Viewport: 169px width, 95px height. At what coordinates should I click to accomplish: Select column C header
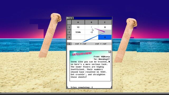tap(105, 22)
